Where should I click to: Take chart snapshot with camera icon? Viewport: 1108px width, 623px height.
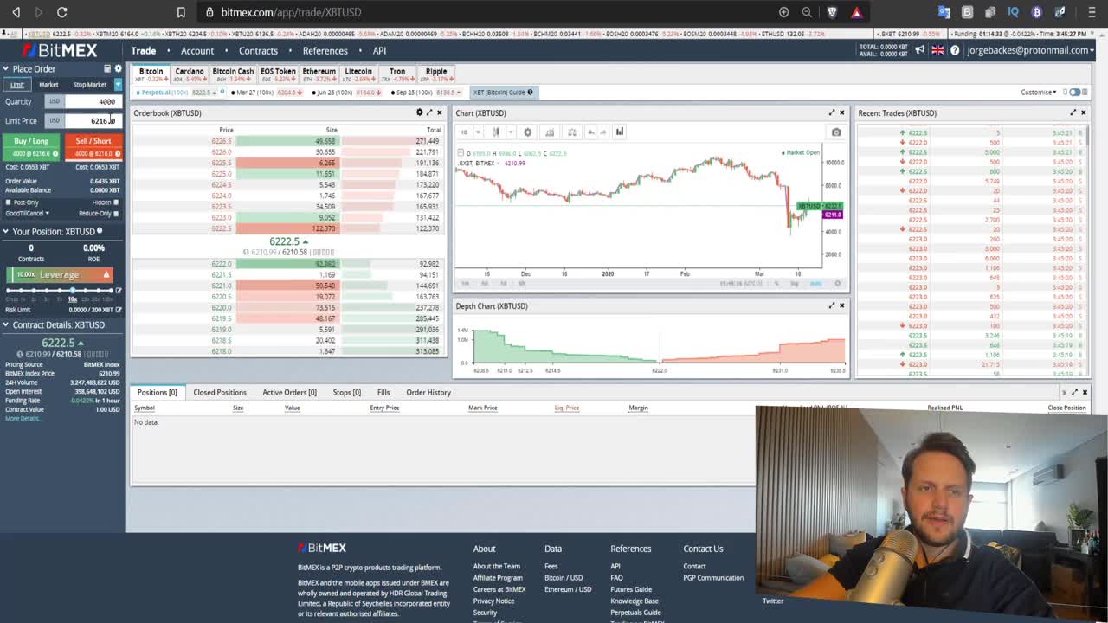click(x=836, y=132)
